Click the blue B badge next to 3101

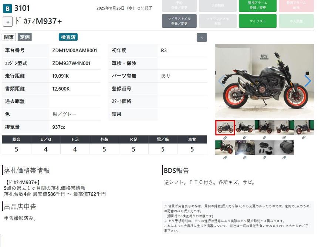pyautogui.click(x=7, y=9)
